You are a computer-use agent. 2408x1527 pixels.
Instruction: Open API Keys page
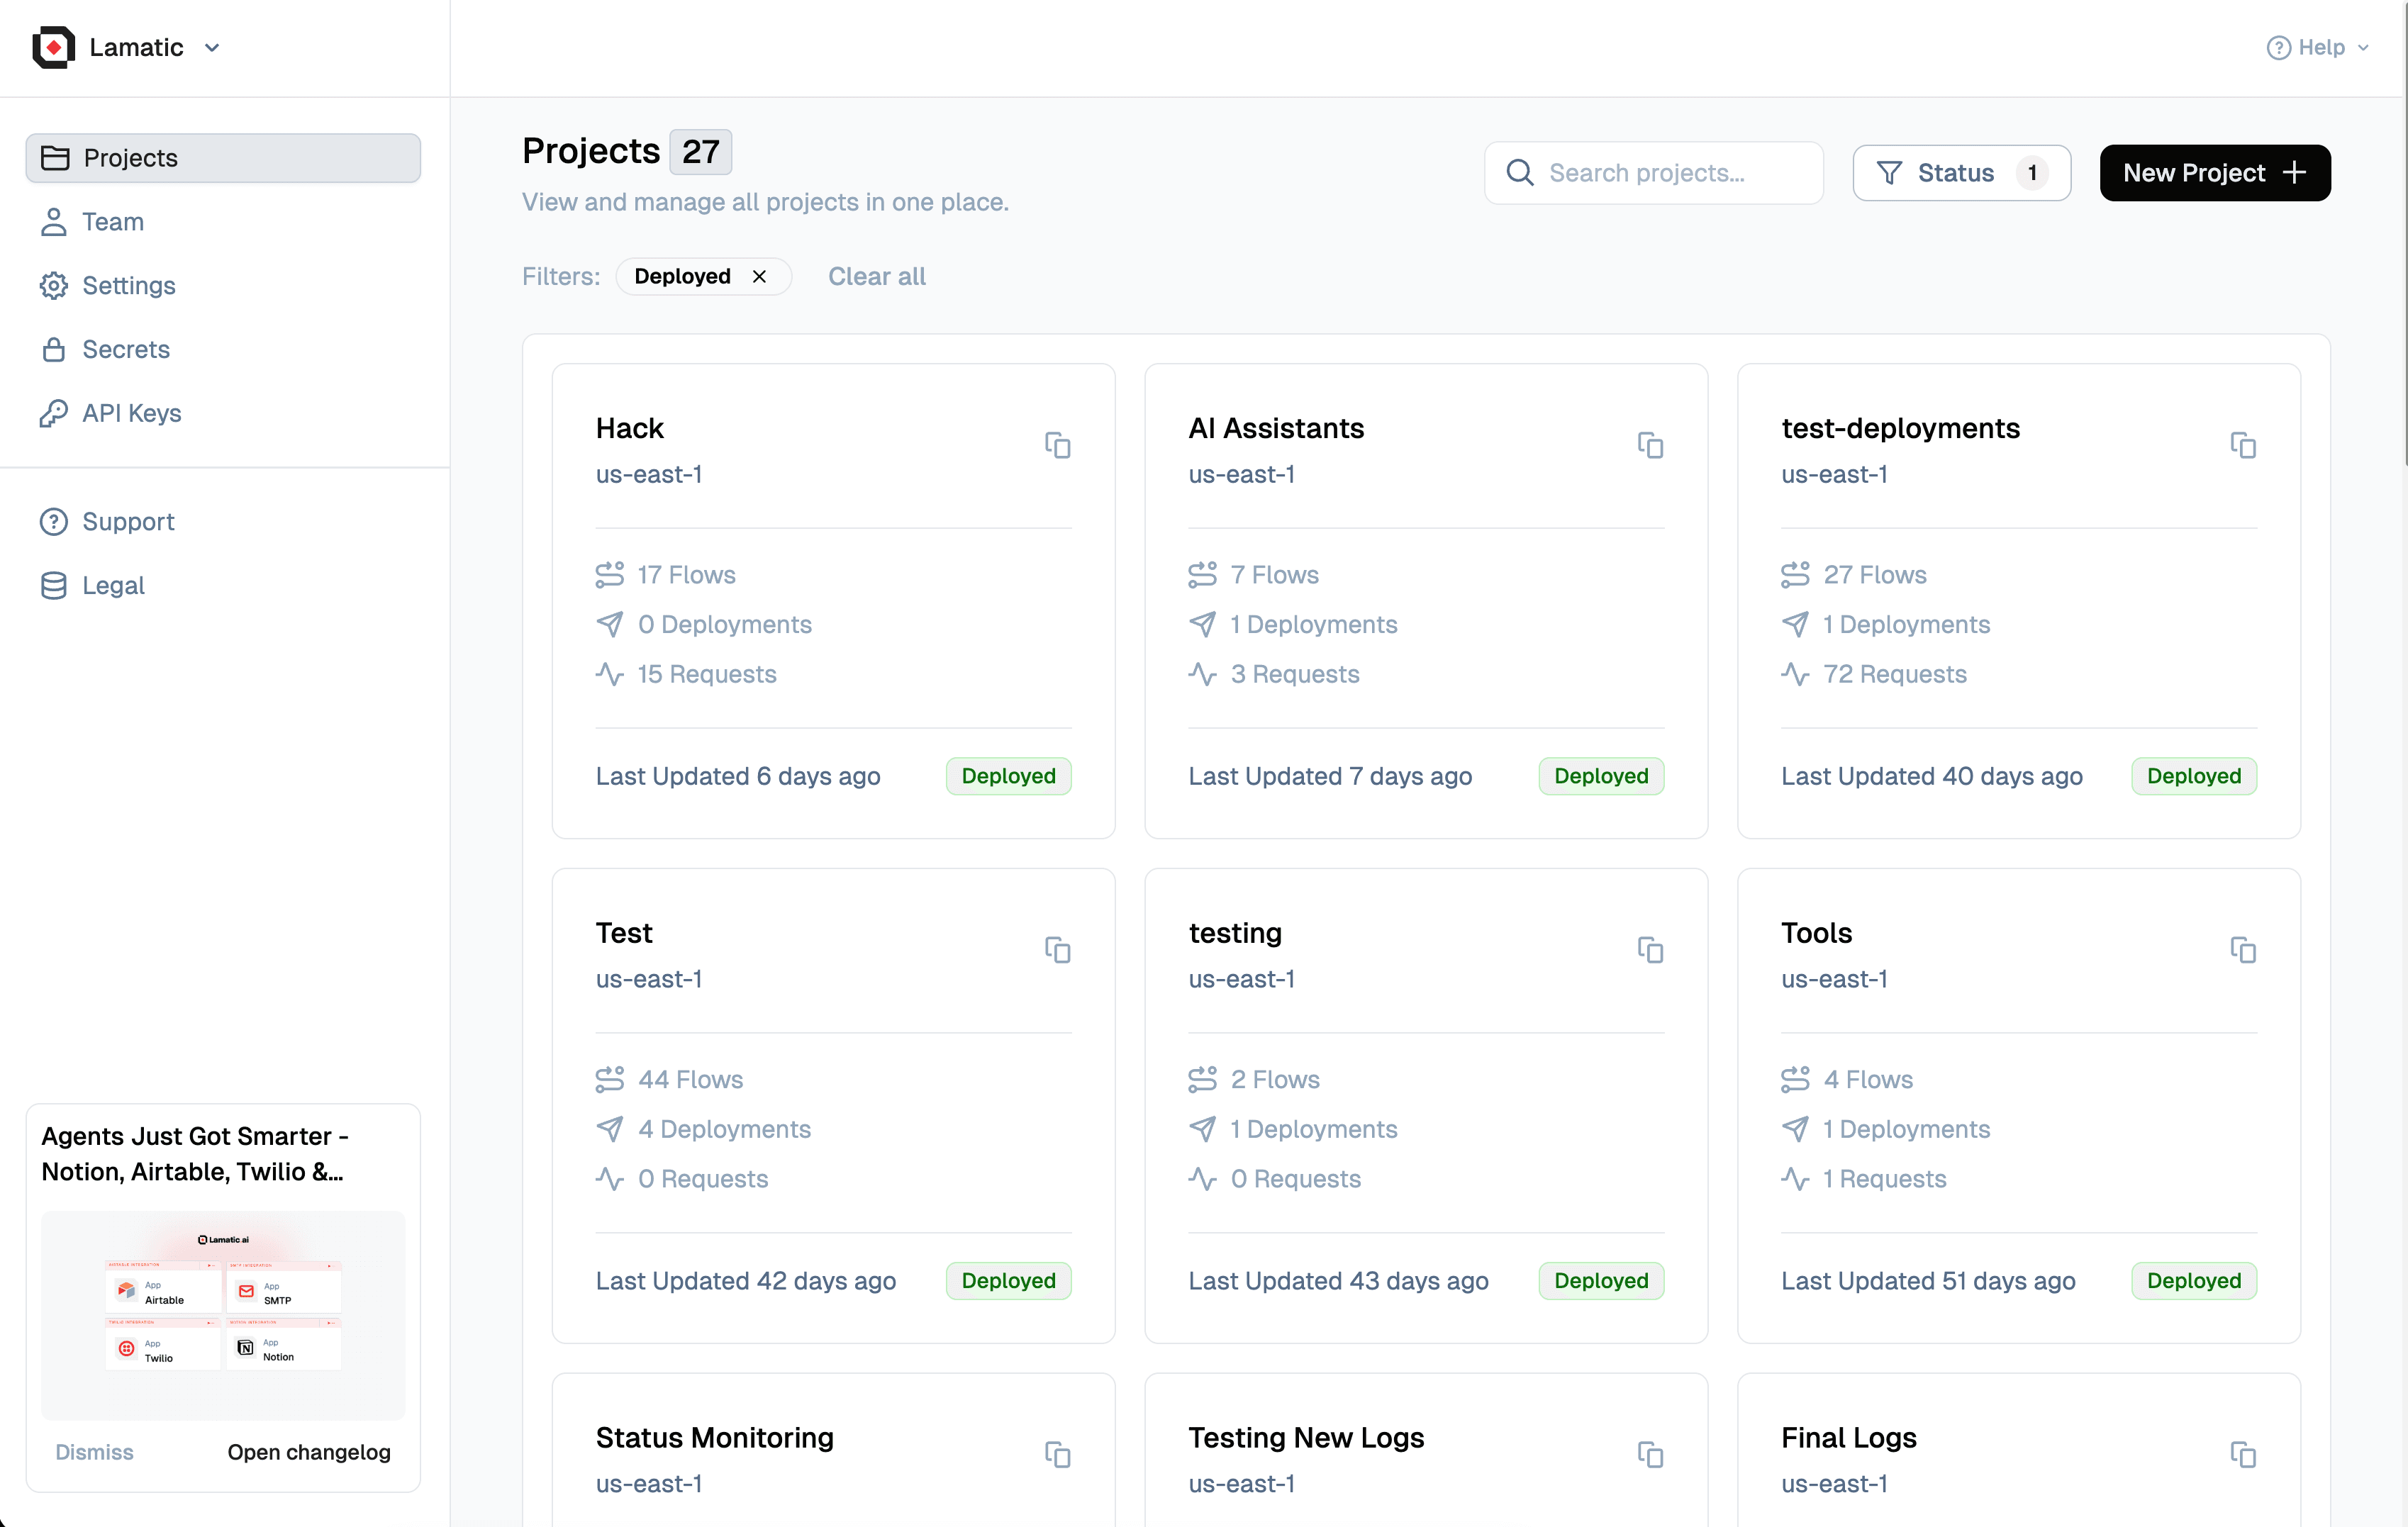[x=131, y=413]
